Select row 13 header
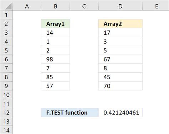The width and height of the screenshot is (169, 134). (x=6, y=121)
